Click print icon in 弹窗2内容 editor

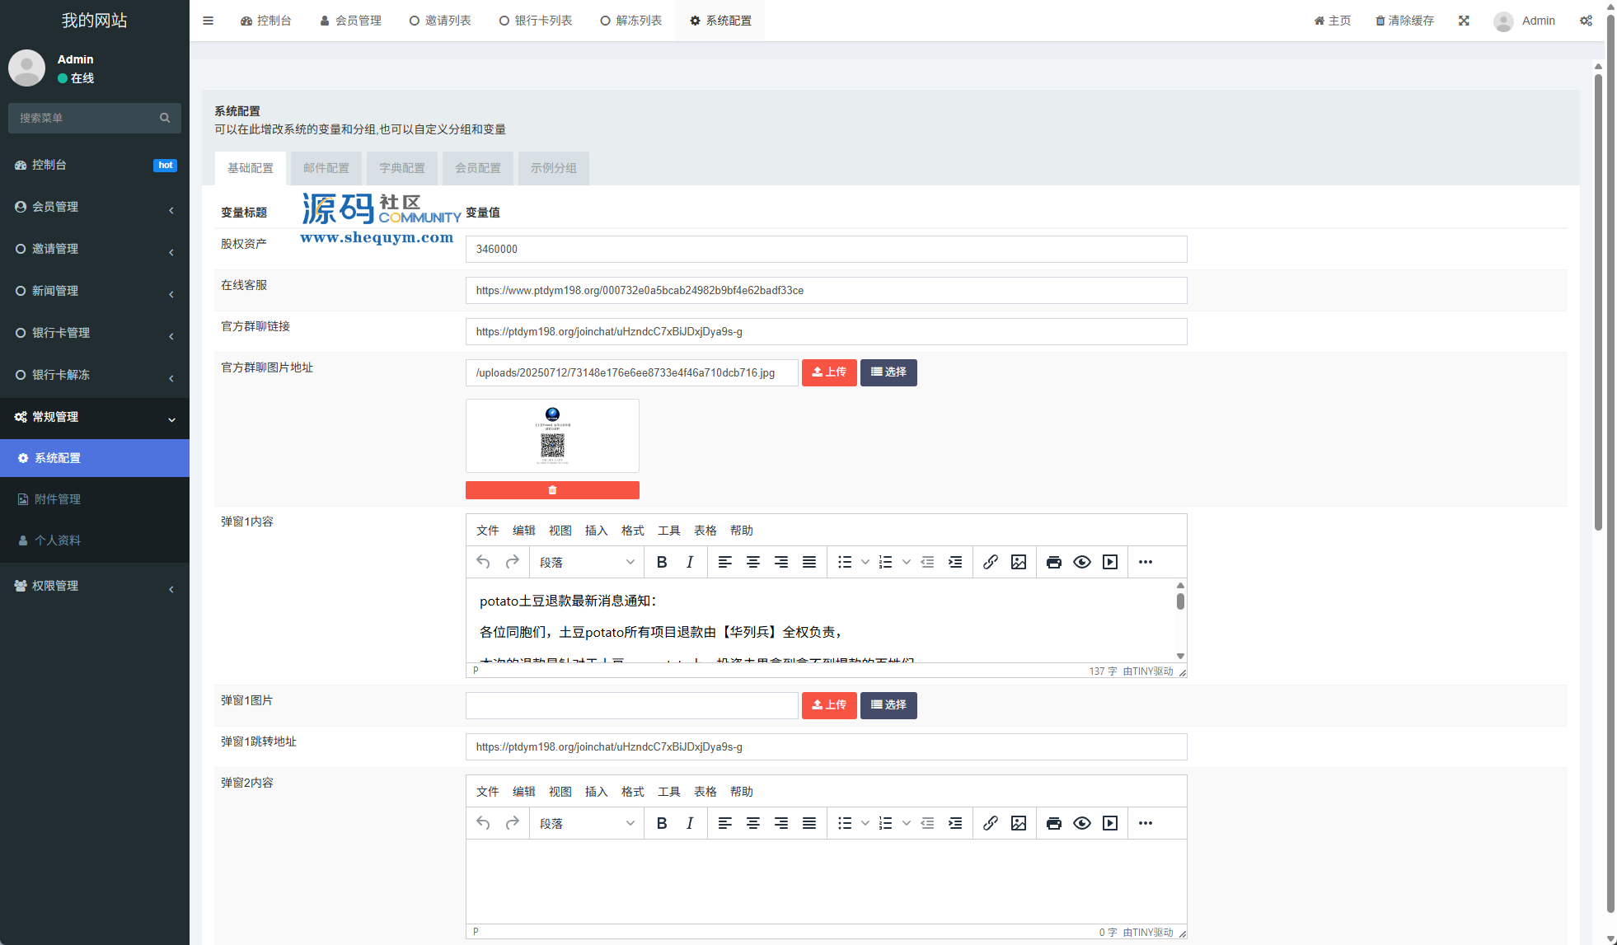click(1053, 823)
